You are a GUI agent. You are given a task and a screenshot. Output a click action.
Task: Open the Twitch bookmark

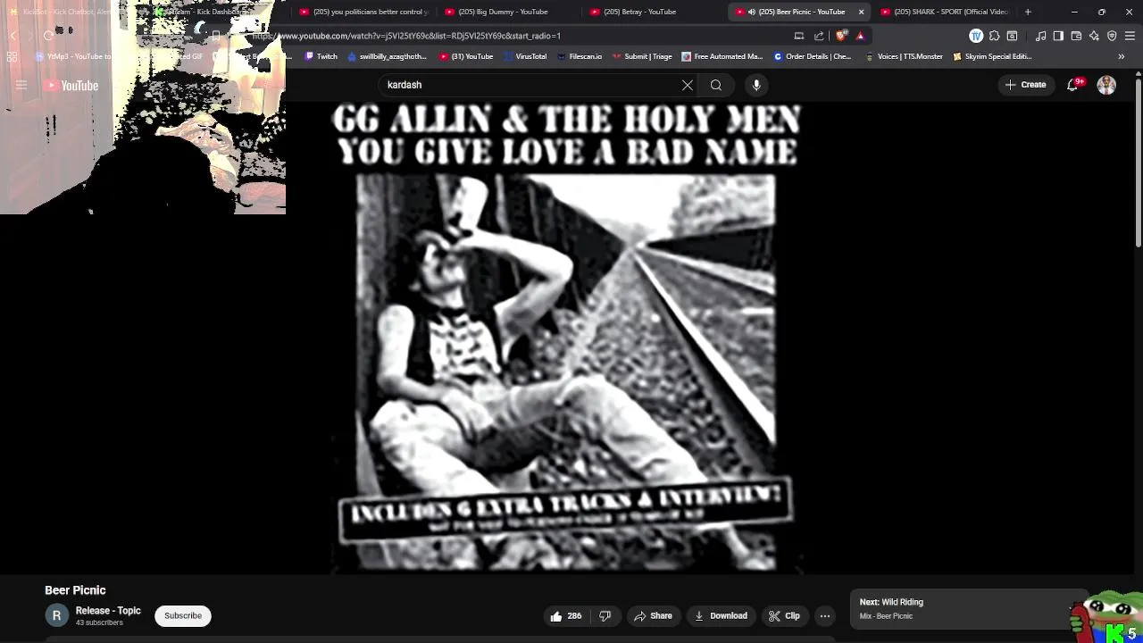click(321, 56)
